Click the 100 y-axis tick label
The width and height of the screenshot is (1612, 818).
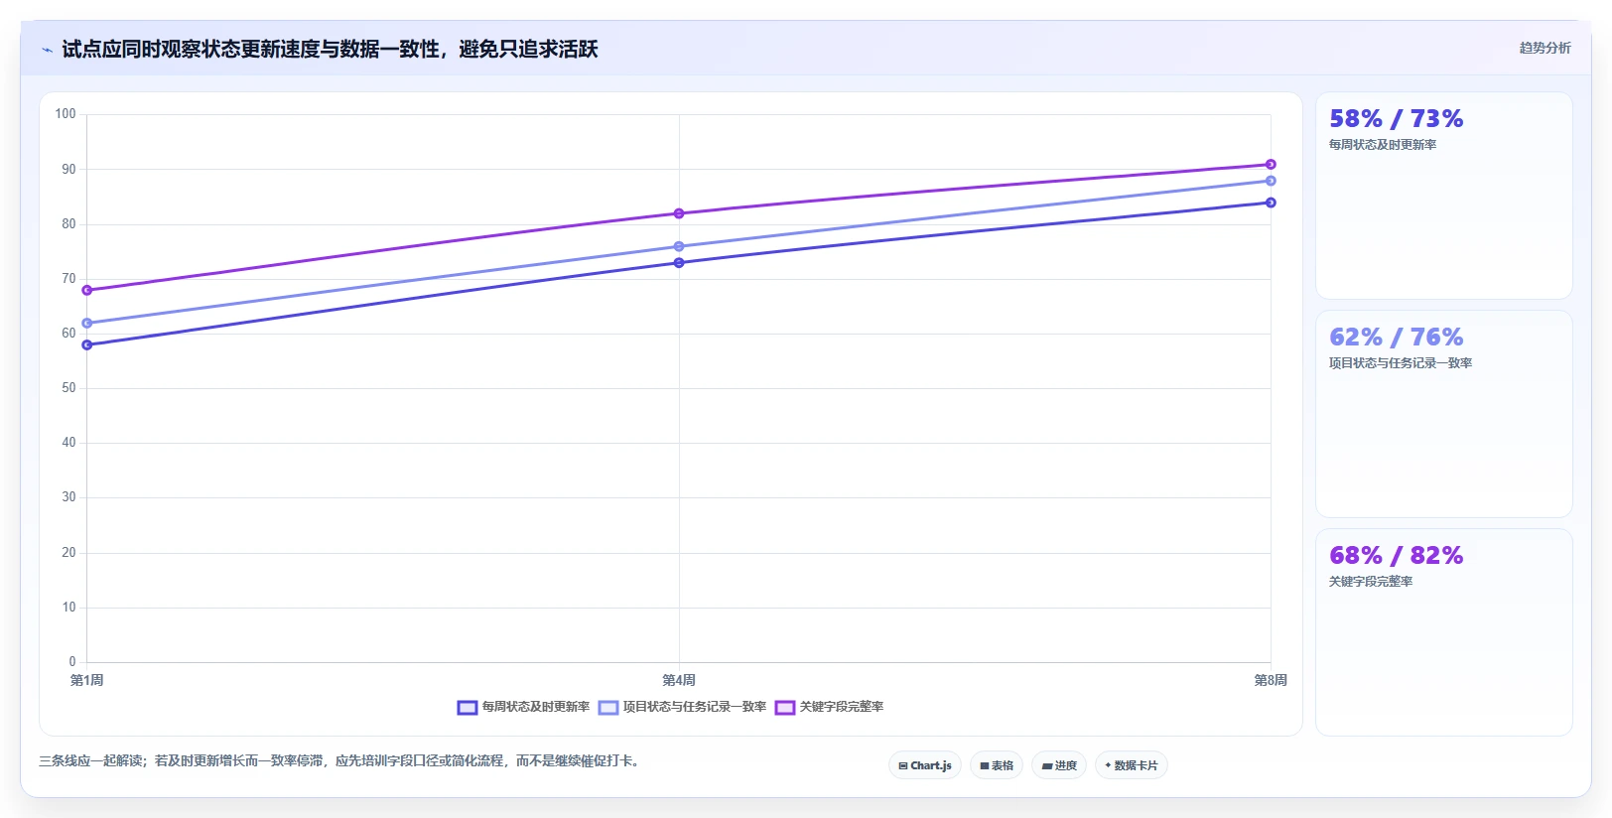66,114
